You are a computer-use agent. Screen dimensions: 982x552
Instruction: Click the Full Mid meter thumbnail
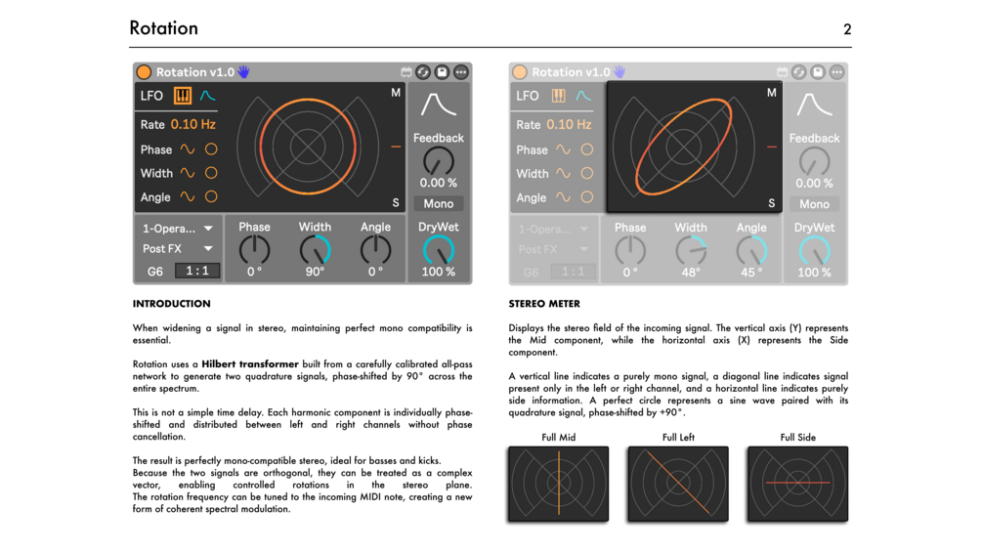coord(558,484)
